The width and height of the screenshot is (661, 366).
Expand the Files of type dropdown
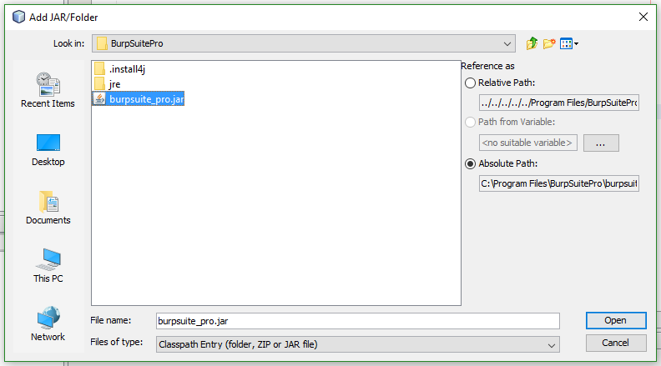coord(551,344)
